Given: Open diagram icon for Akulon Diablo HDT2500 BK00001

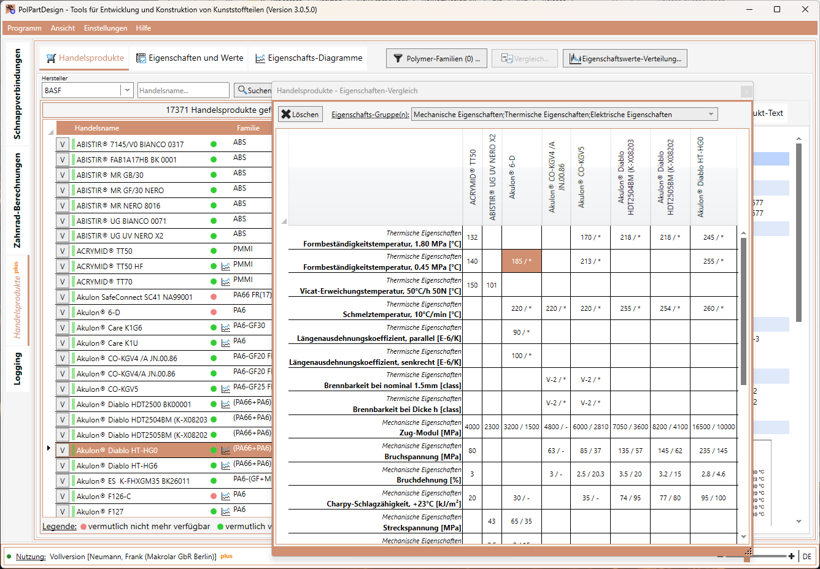Looking at the screenshot, I should coord(226,405).
